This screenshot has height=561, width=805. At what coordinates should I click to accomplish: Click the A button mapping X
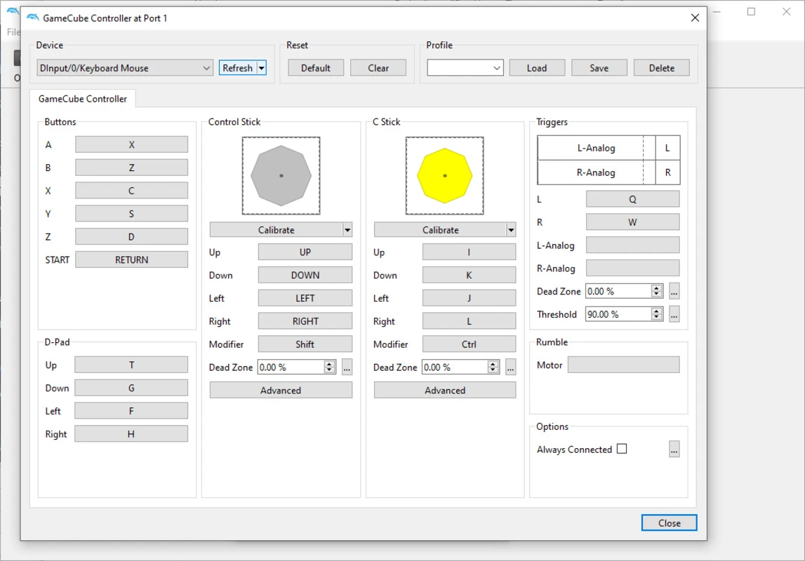click(x=131, y=144)
